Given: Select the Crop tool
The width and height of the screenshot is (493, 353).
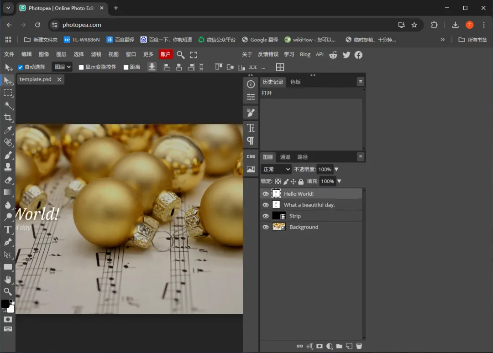Looking at the screenshot, I should coord(8,118).
